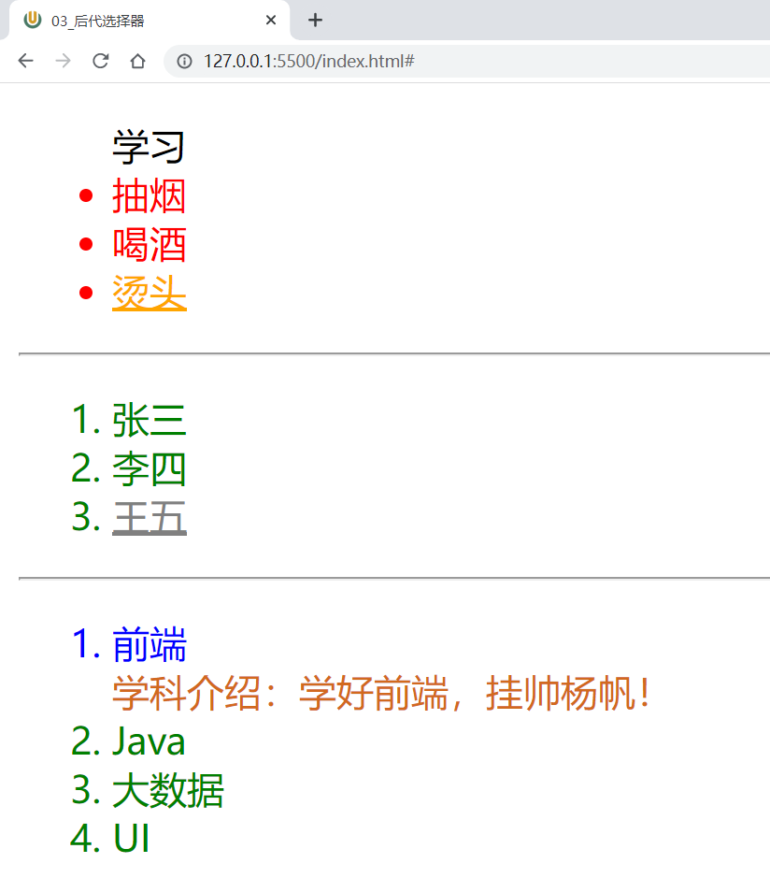Go to the browser home page
Screen dimensions: 770x892
pyautogui.click(x=137, y=61)
